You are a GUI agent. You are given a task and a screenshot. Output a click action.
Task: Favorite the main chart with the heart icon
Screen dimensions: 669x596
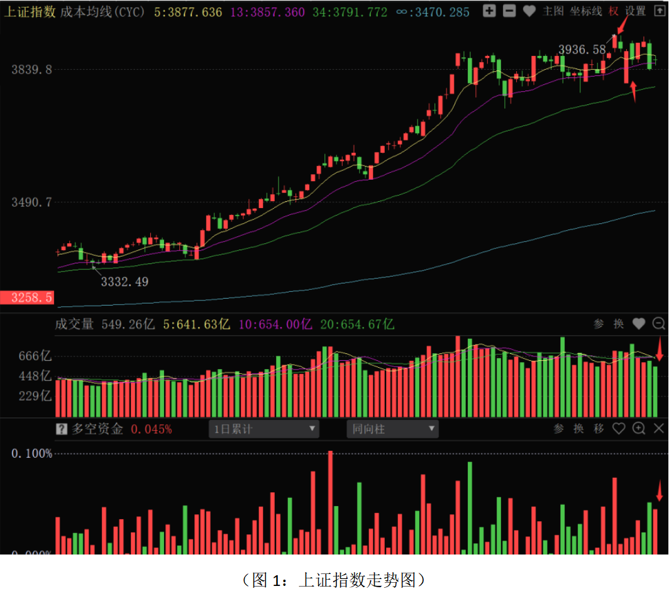[x=529, y=11]
